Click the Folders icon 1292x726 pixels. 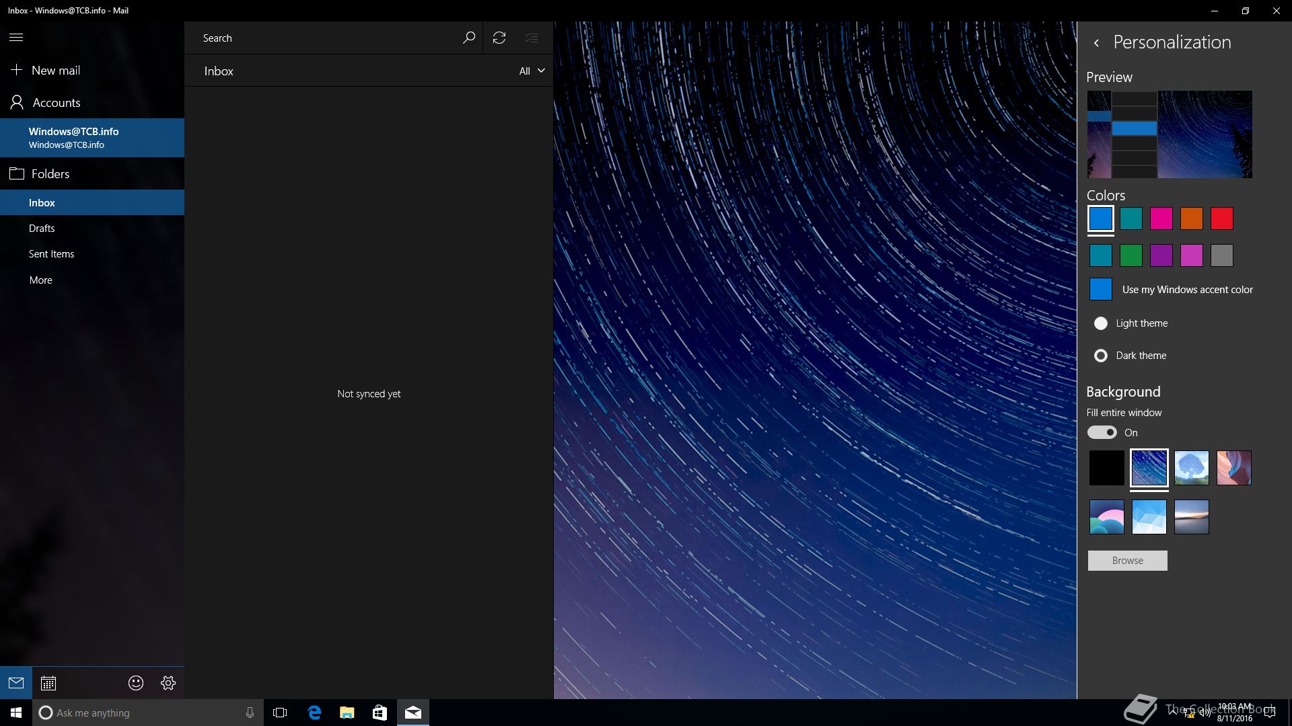pos(17,173)
